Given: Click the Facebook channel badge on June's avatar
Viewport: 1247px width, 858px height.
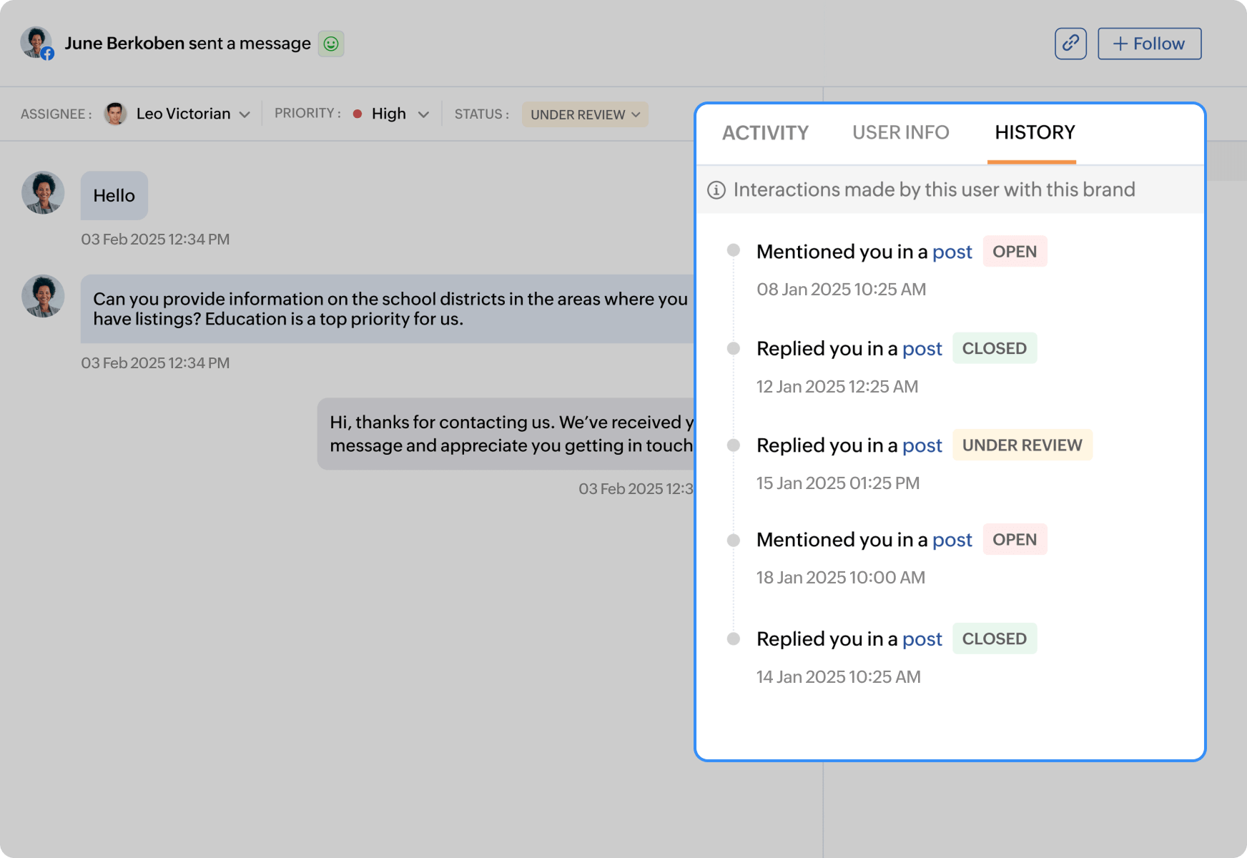Looking at the screenshot, I should click(49, 54).
